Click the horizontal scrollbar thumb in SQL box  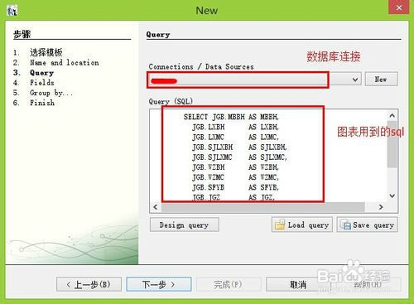coord(263,207)
